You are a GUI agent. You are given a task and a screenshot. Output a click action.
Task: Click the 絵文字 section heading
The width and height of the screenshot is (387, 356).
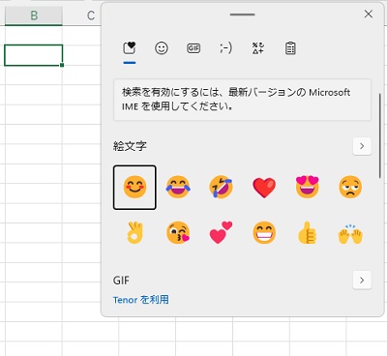[130, 146]
